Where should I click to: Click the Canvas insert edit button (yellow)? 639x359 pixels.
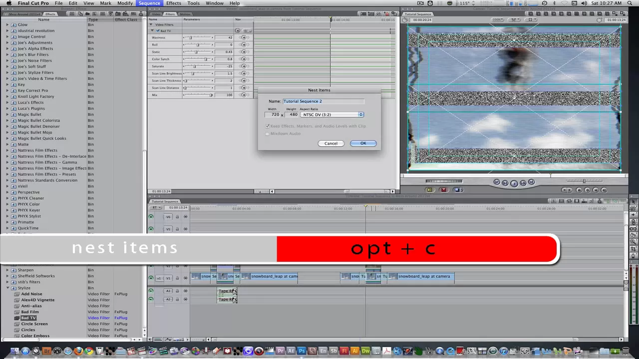point(429,189)
